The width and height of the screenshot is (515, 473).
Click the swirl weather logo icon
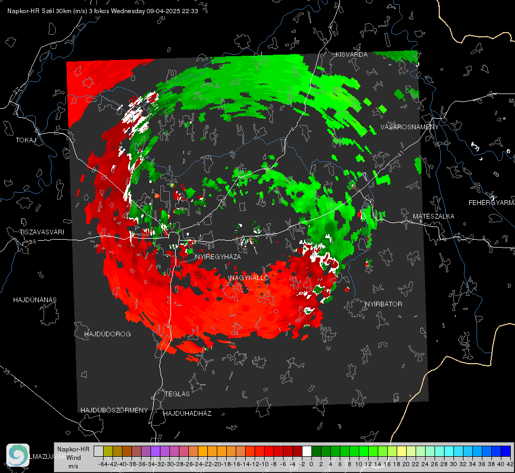click(x=18, y=455)
